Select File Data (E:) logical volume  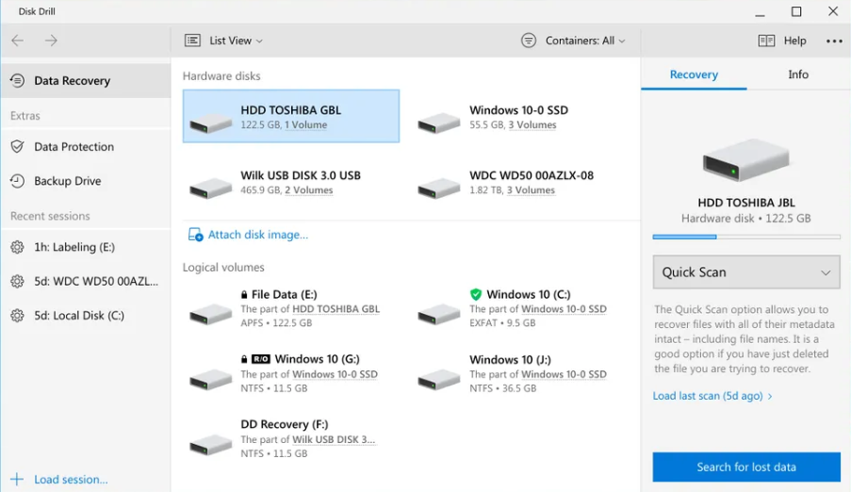tap(291, 308)
